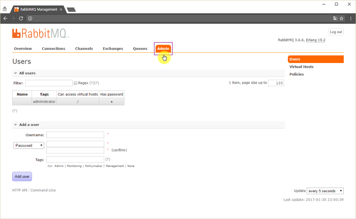
Task: Open a new browser tab
Action: pos(71,10)
